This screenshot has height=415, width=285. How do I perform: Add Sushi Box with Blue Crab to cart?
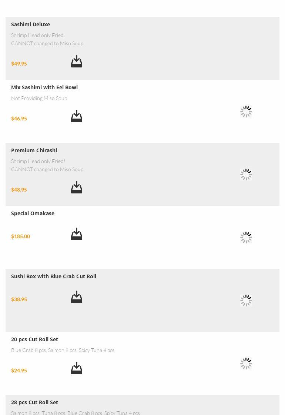77,297
